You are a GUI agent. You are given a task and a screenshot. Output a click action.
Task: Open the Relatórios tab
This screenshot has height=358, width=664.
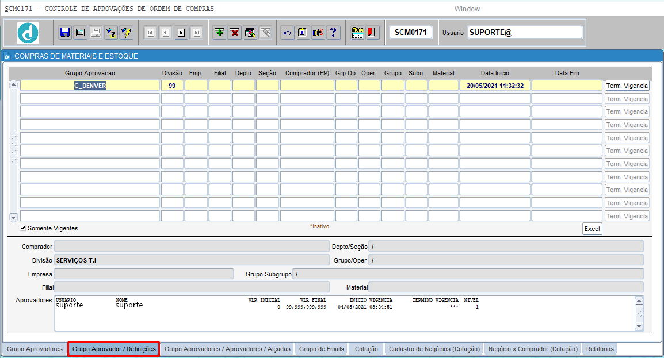pyautogui.click(x=600, y=349)
